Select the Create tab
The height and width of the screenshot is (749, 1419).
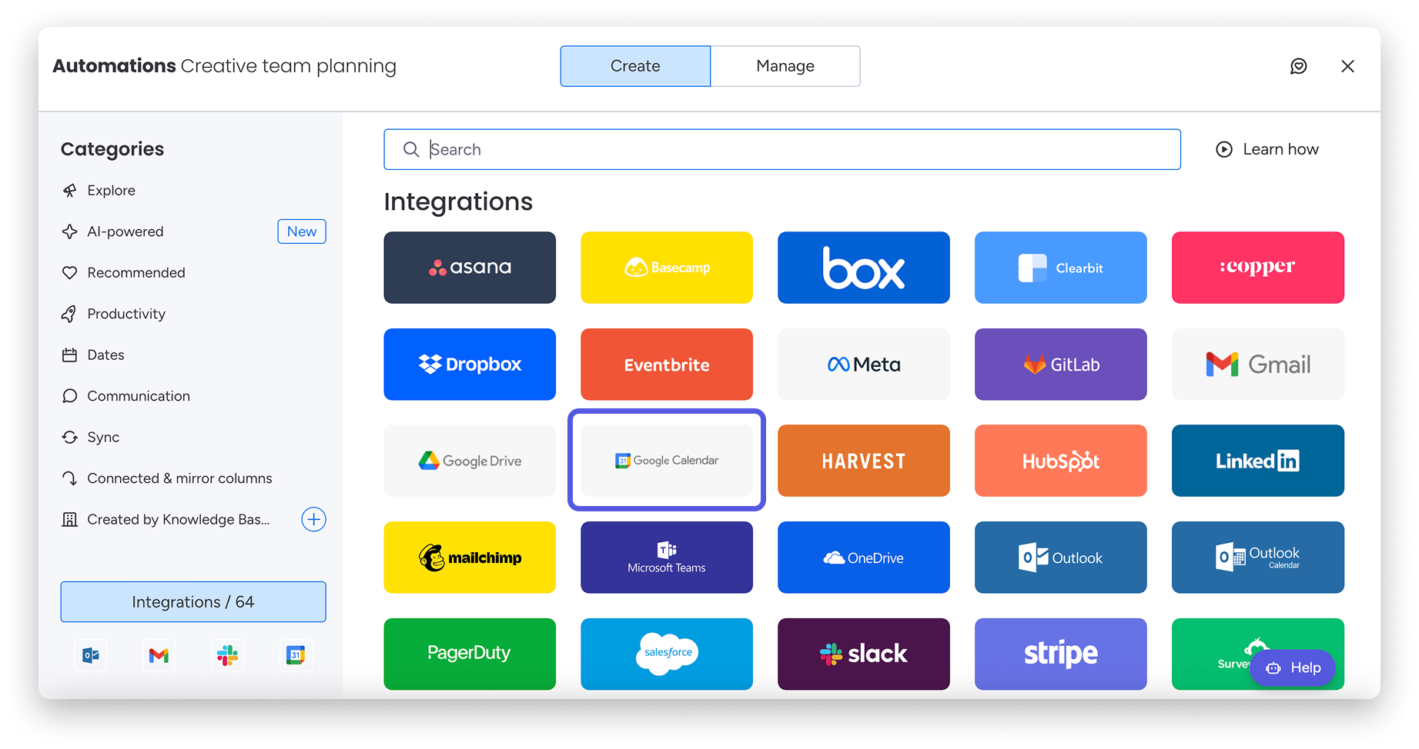635,66
